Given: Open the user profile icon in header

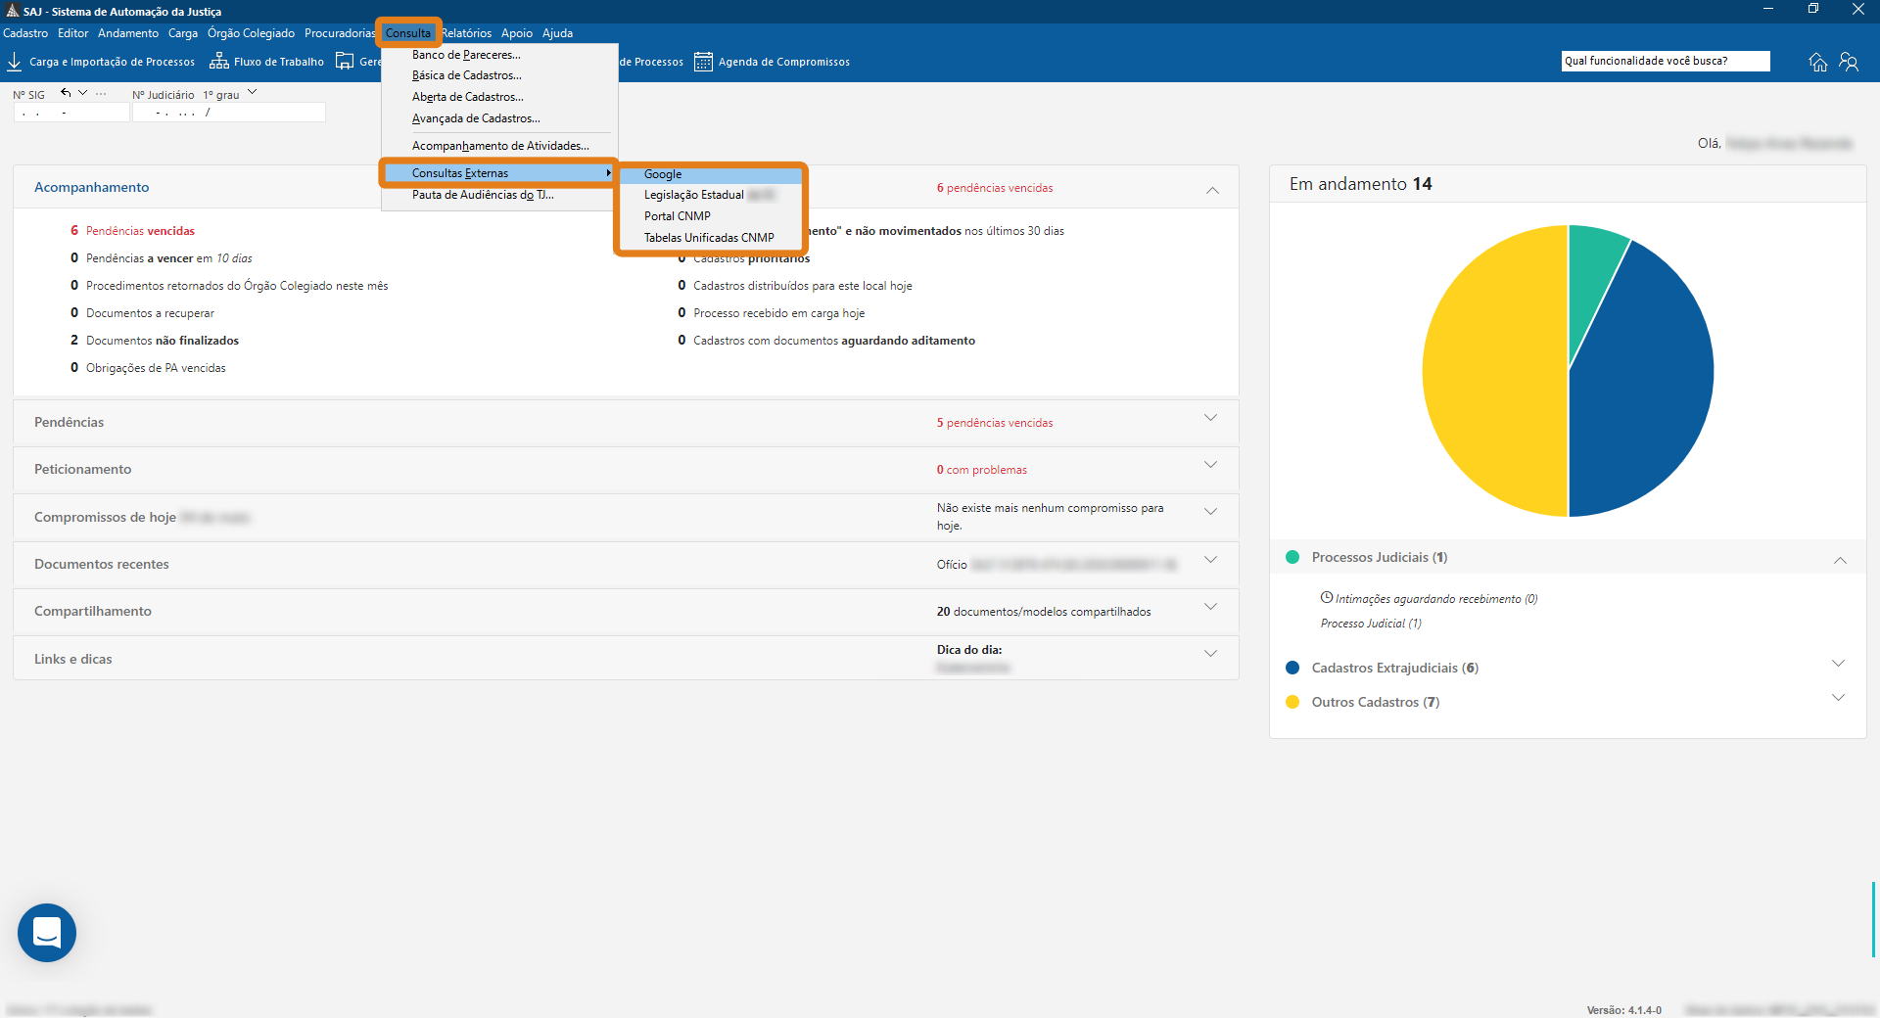Looking at the screenshot, I should (1849, 62).
